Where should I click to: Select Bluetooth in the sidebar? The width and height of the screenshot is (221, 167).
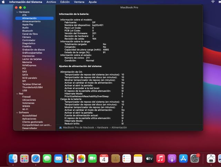(x=28, y=31)
